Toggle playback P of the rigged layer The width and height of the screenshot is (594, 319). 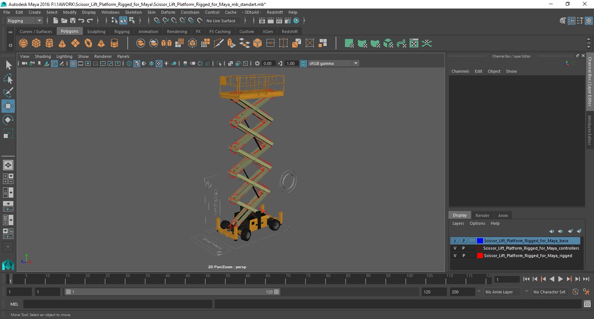click(463, 256)
